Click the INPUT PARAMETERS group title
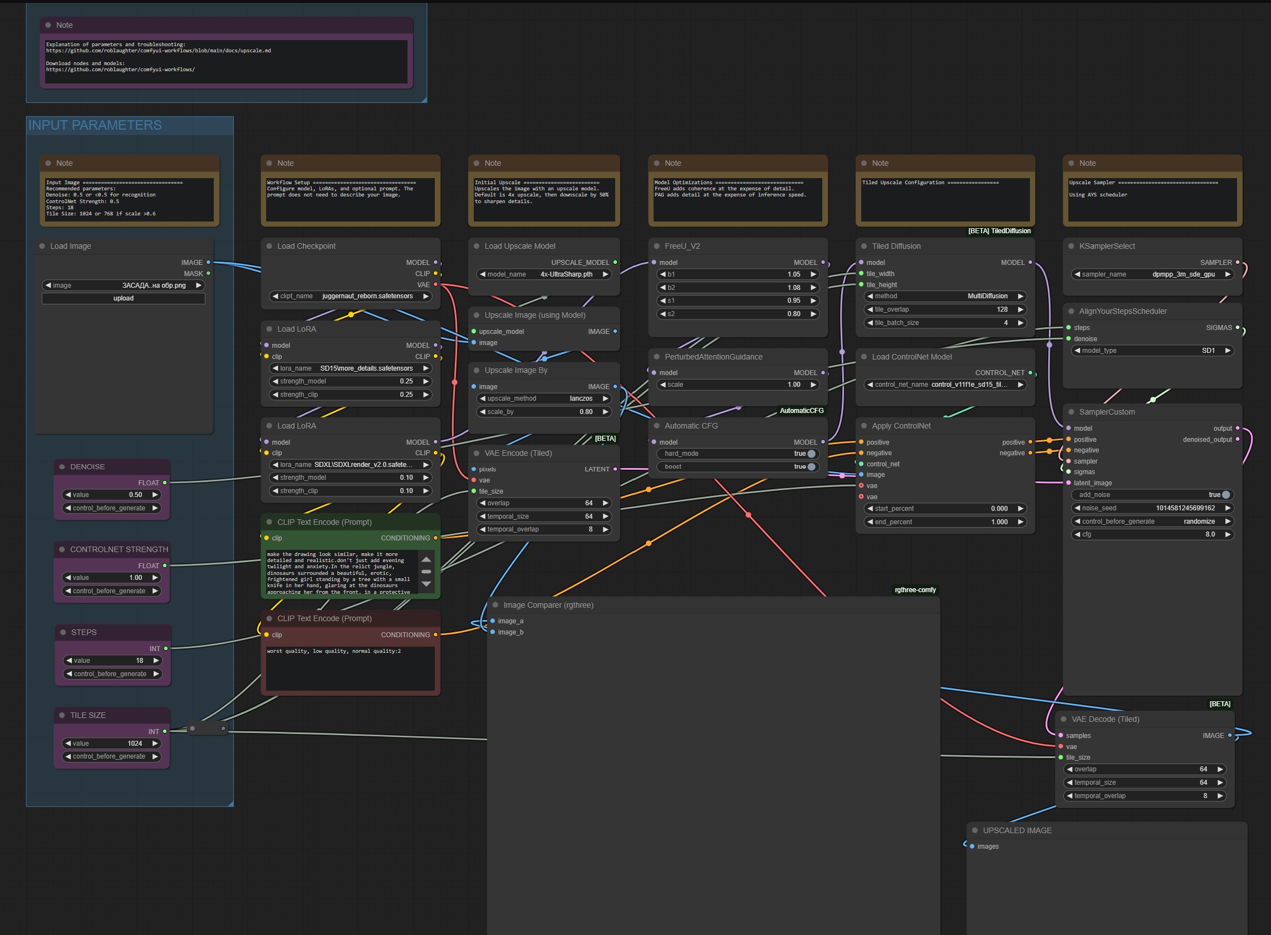This screenshot has height=935, width=1271. (95, 125)
